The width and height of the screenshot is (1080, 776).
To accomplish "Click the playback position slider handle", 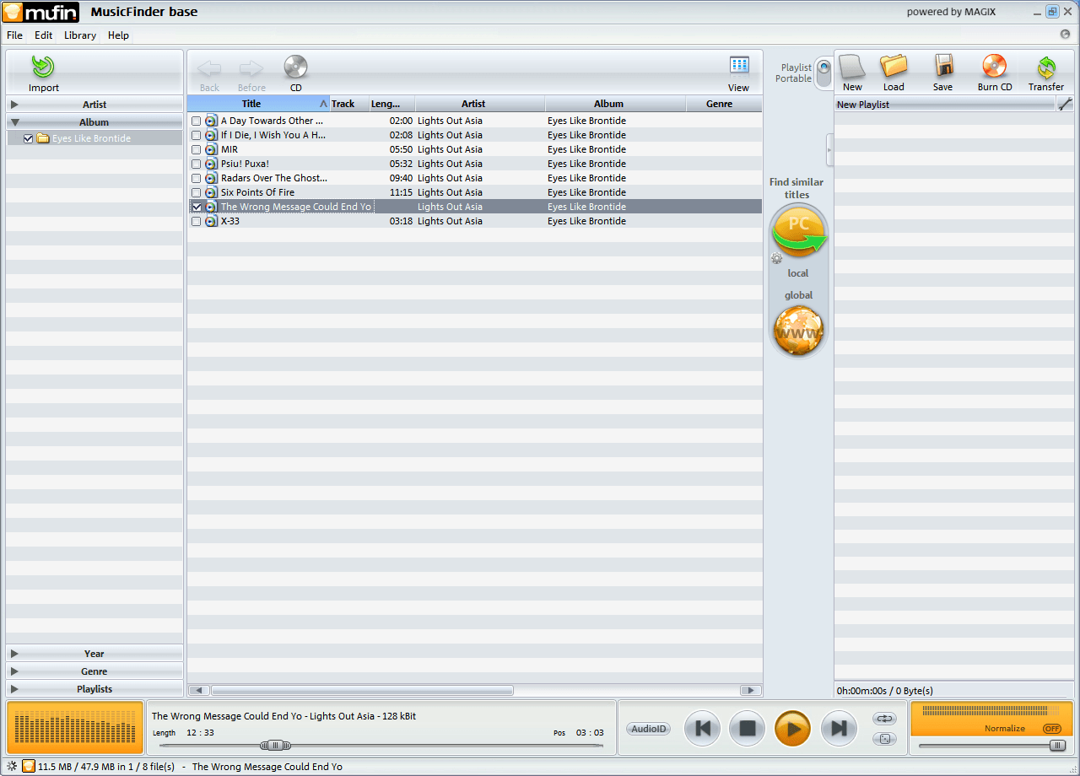I will coord(275,745).
